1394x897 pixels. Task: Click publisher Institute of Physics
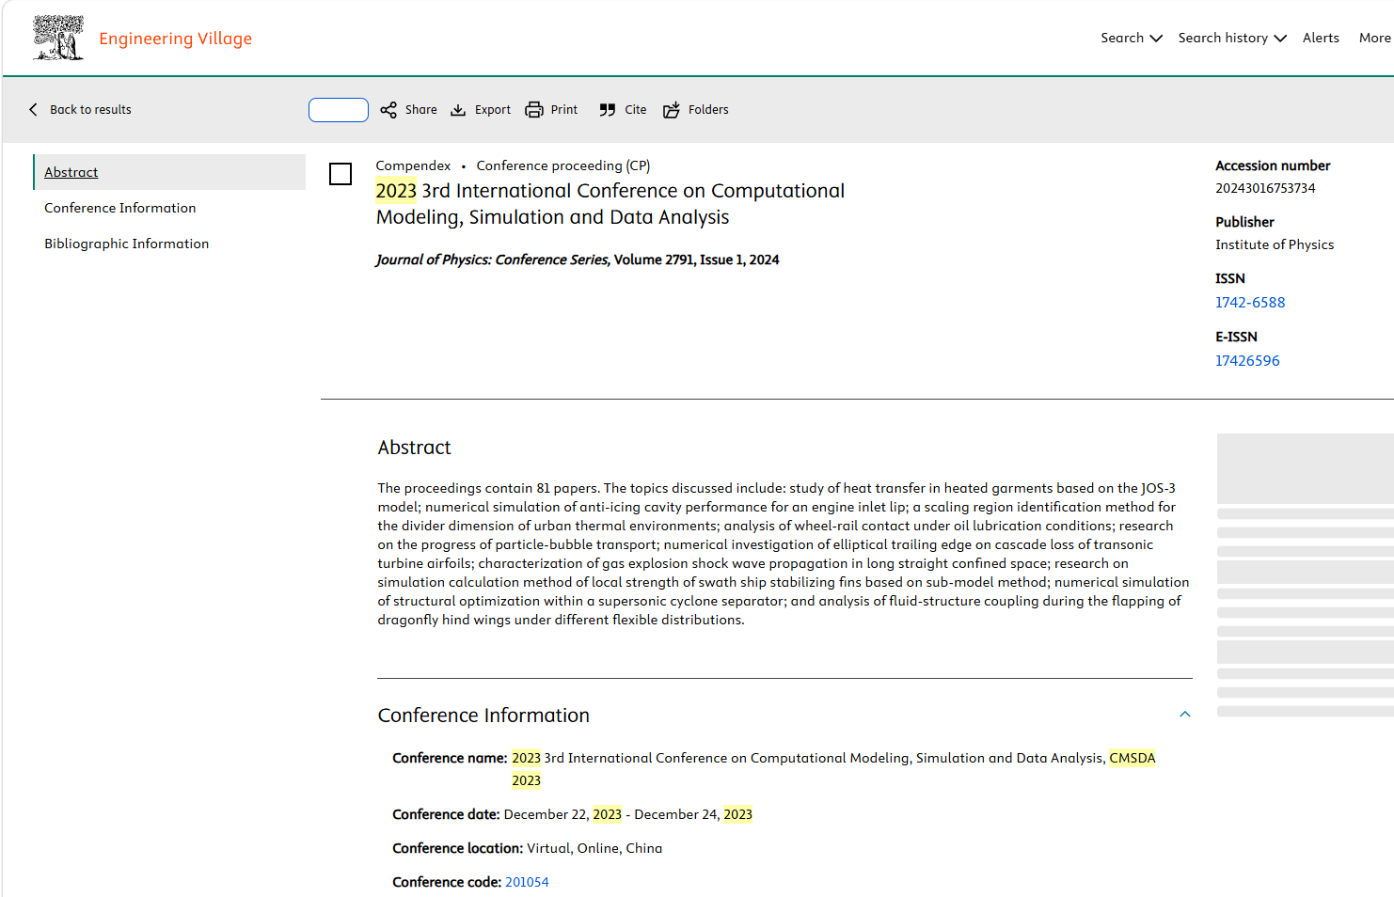click(x=1275, y=244)
